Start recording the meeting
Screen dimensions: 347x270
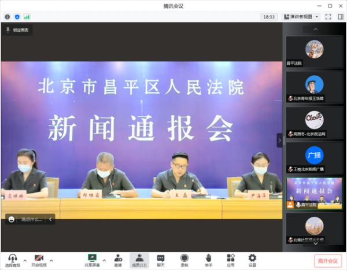pos(184,258)
